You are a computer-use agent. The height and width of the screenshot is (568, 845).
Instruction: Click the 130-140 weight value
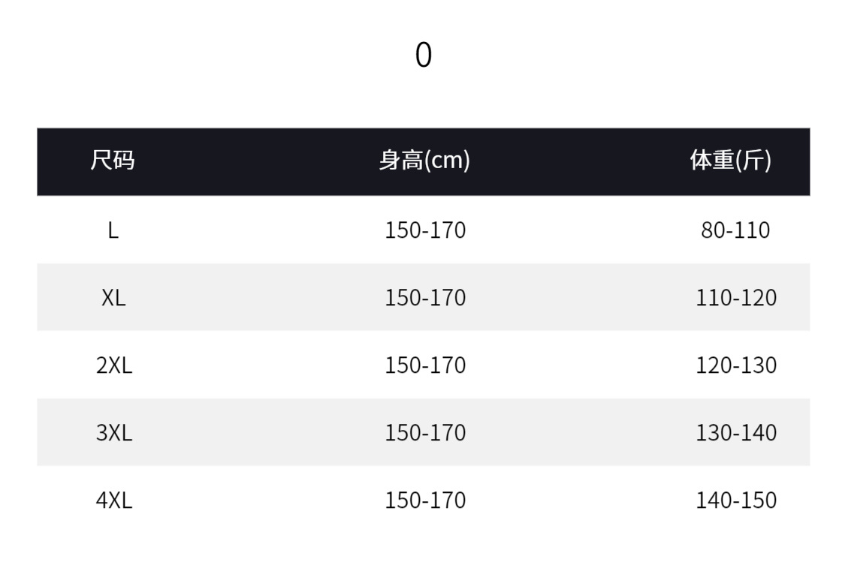(x=735, y=433)
